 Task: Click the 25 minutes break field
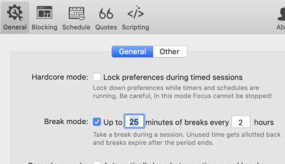[134, 121]
